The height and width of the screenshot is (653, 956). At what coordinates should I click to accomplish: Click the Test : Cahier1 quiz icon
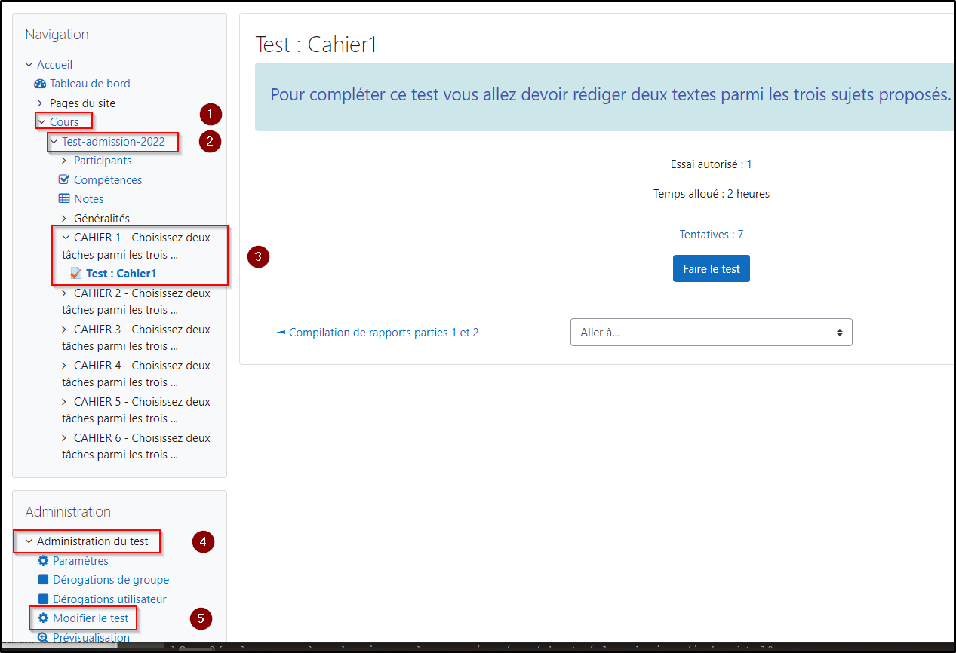(75, 274)
